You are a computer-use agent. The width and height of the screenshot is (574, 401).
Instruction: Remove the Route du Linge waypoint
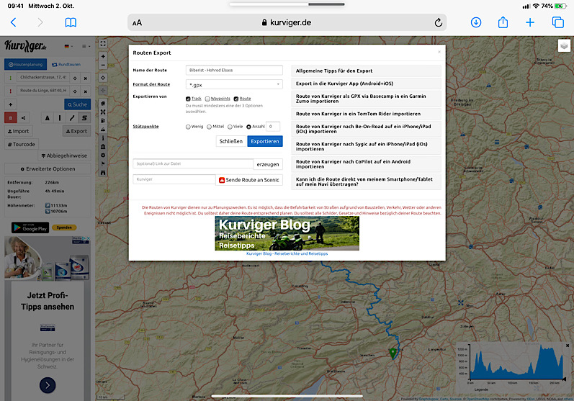[85, 91]
